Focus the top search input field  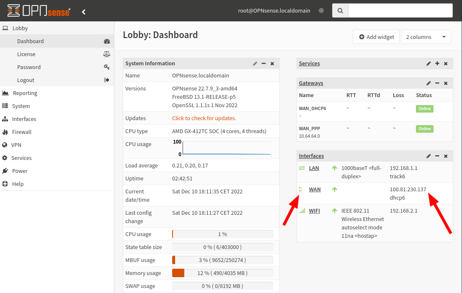tap(400, 10)
